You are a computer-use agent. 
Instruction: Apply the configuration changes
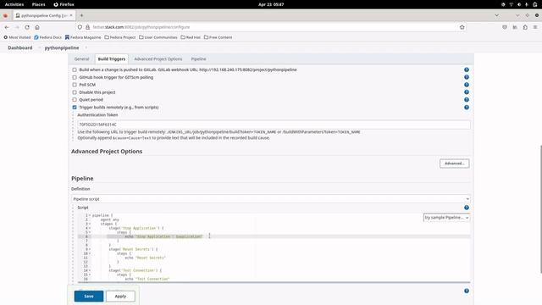[120, 296]
